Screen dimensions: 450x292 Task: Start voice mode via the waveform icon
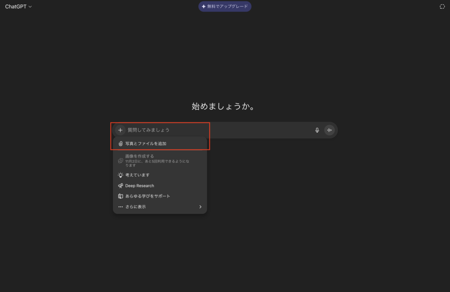click(330, 130)
